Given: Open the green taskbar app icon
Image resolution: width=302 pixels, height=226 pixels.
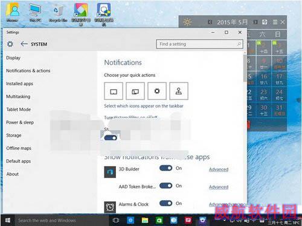Looking at the screenshot, I should (159, 221).
